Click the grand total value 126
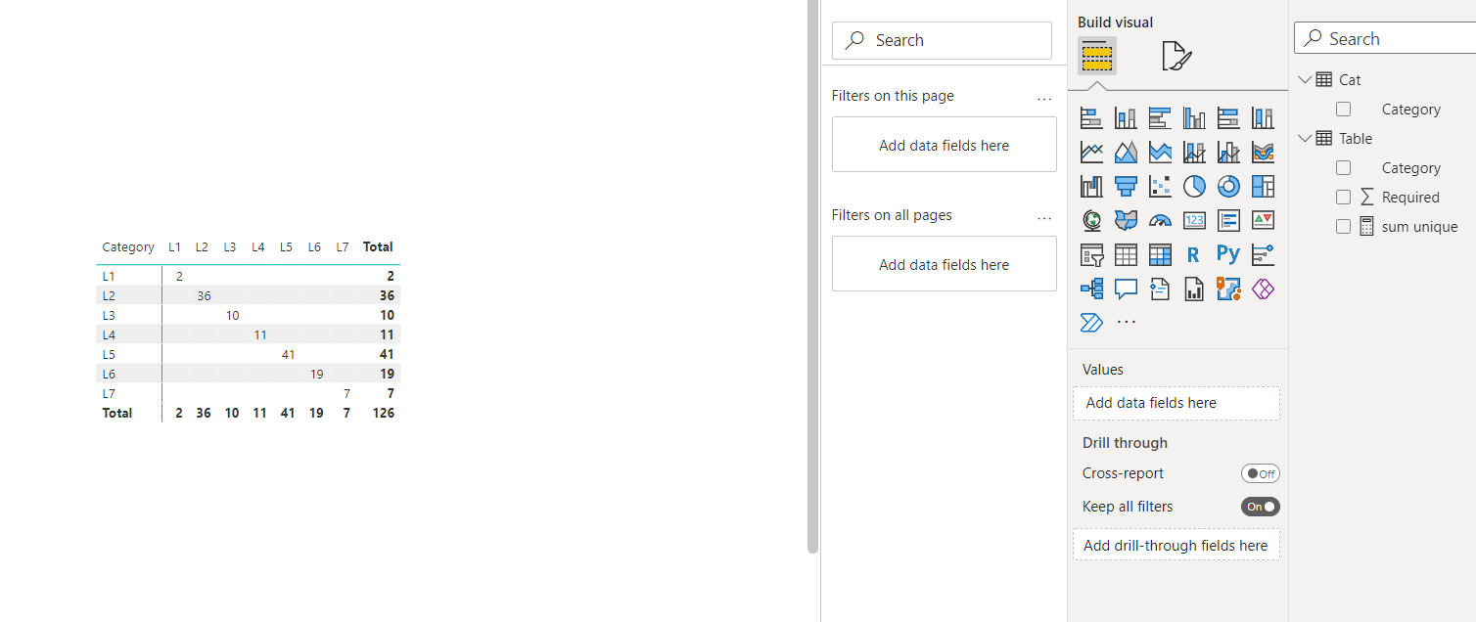The height and width of the screenshot is (622, 1476). tap(383, 413)
